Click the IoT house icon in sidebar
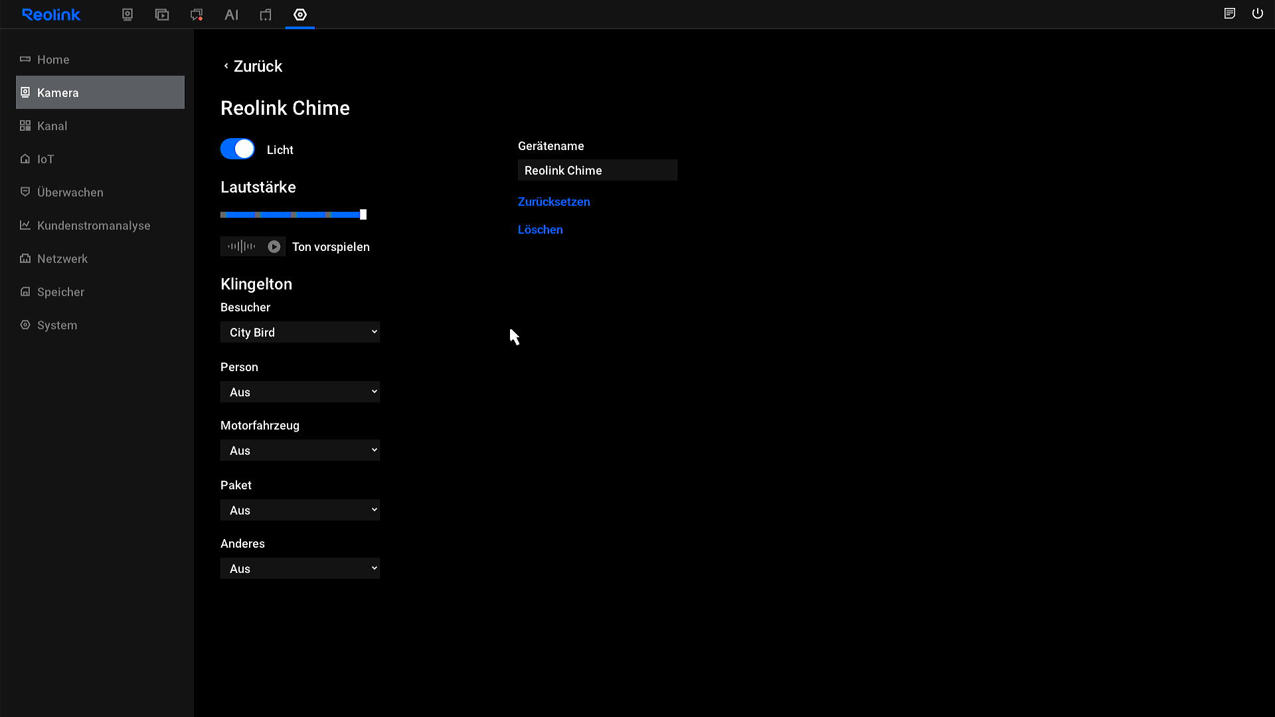 pyautogui.click(x=25, y=159)
